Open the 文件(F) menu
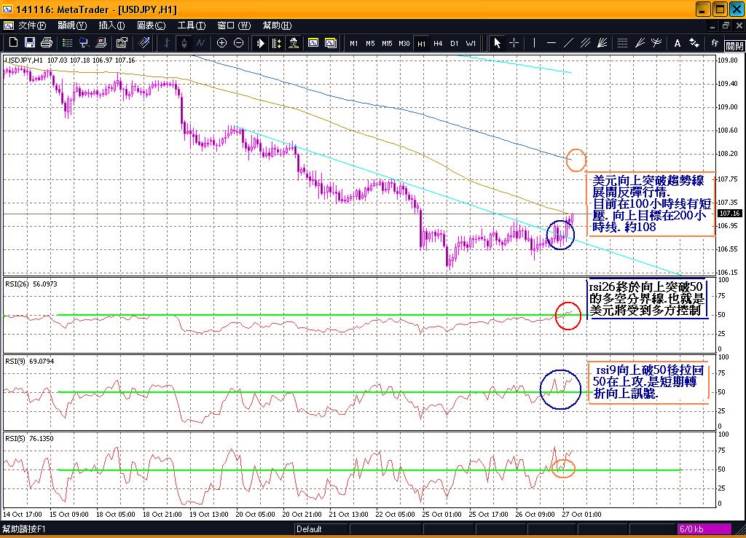 coord(31,26)
